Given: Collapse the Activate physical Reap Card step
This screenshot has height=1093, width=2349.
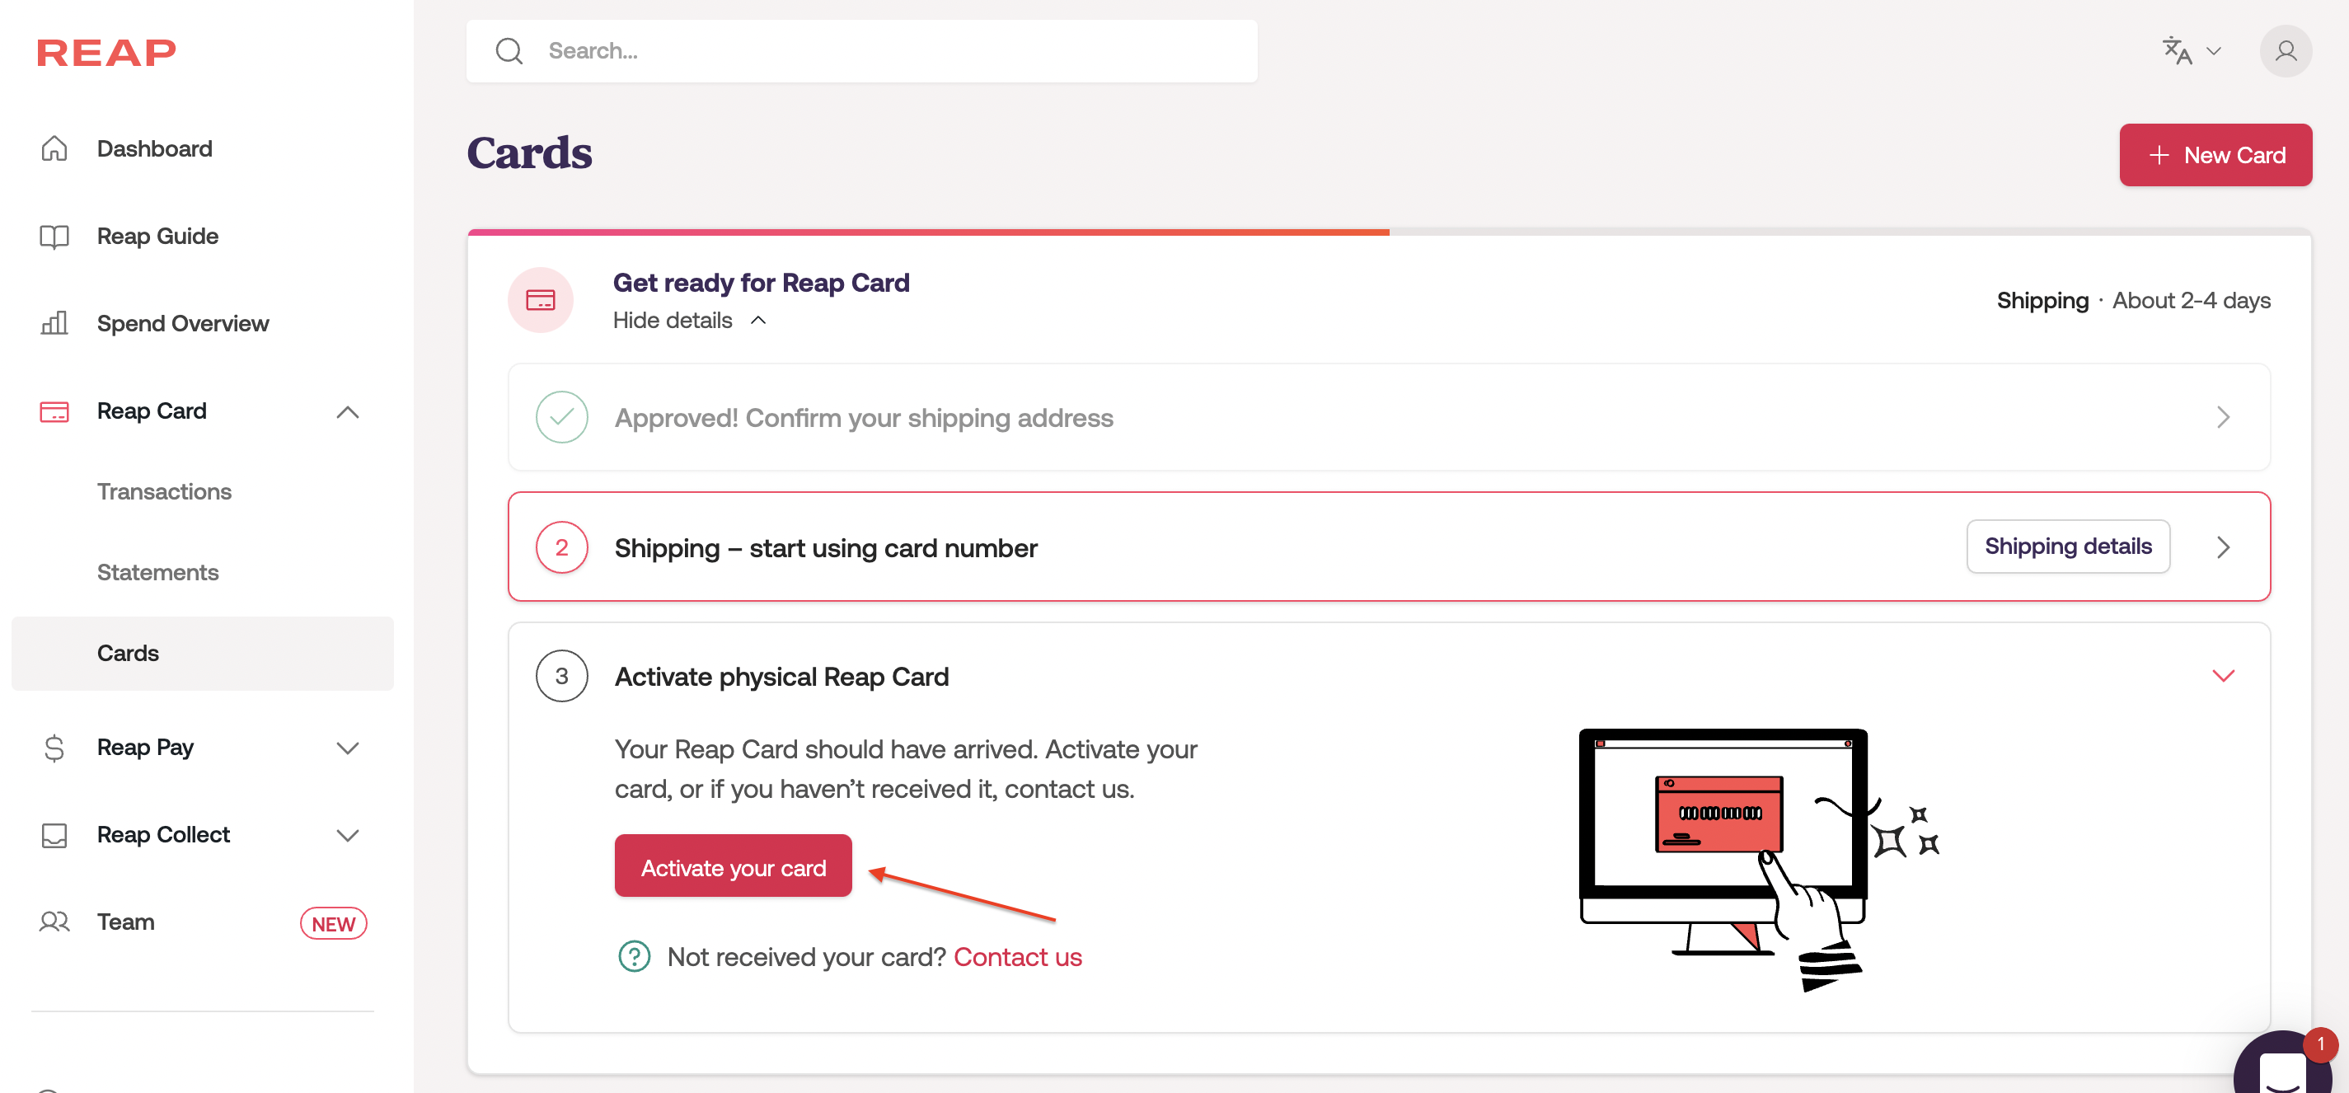Looking at the screenshot, I should [2223, 675].
